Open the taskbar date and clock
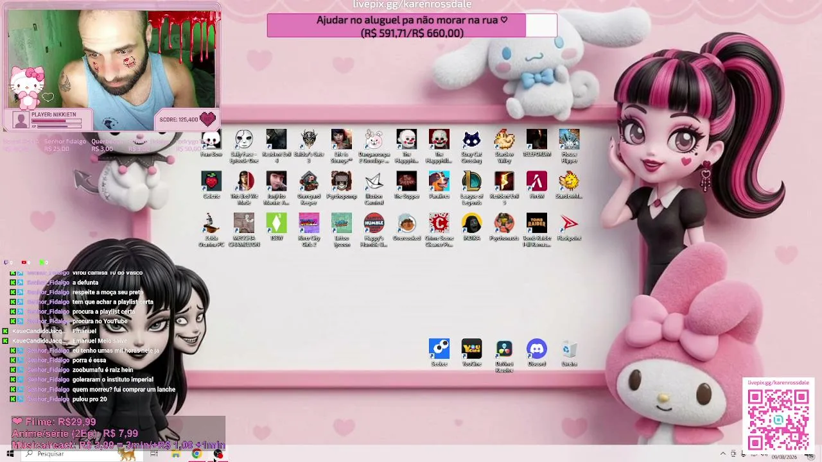This screenshot has width=822, height=462. click(x=784, y=456)
